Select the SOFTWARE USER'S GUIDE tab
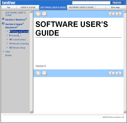Viewport: 127px width, 123px height. 53,7
